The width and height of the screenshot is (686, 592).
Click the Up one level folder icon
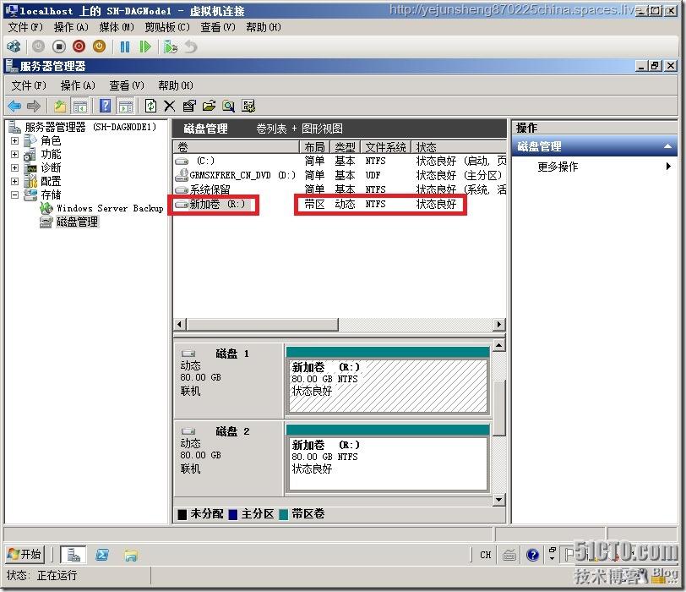tap(60, 106)
